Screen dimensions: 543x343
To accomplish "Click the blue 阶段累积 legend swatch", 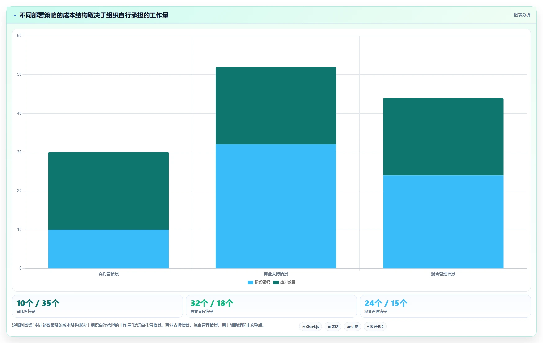I will coord(250,282).
